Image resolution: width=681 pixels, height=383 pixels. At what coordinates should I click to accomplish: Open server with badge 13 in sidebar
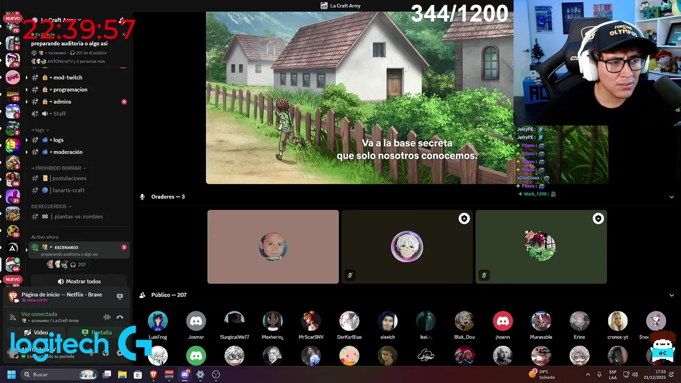(x=13, y=230)
